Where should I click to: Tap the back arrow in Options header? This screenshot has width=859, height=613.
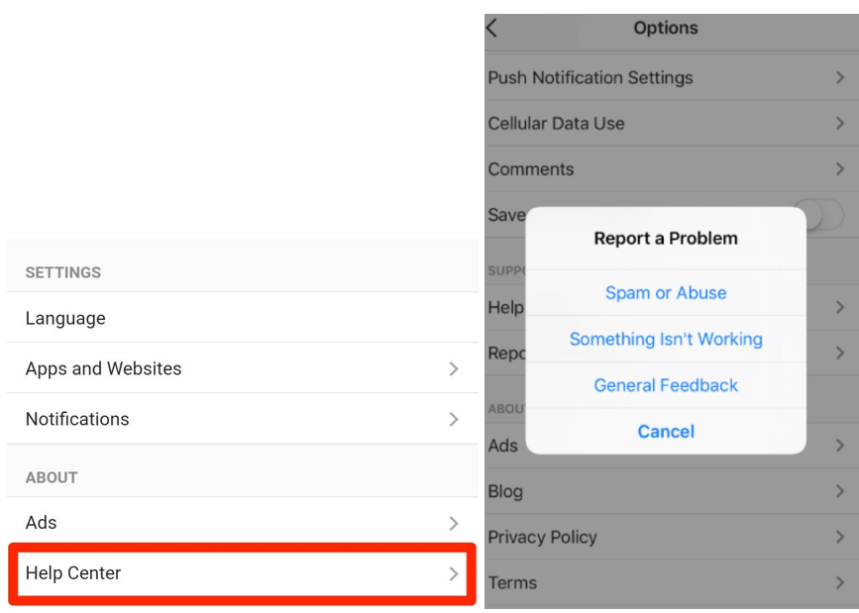[491, 28]
